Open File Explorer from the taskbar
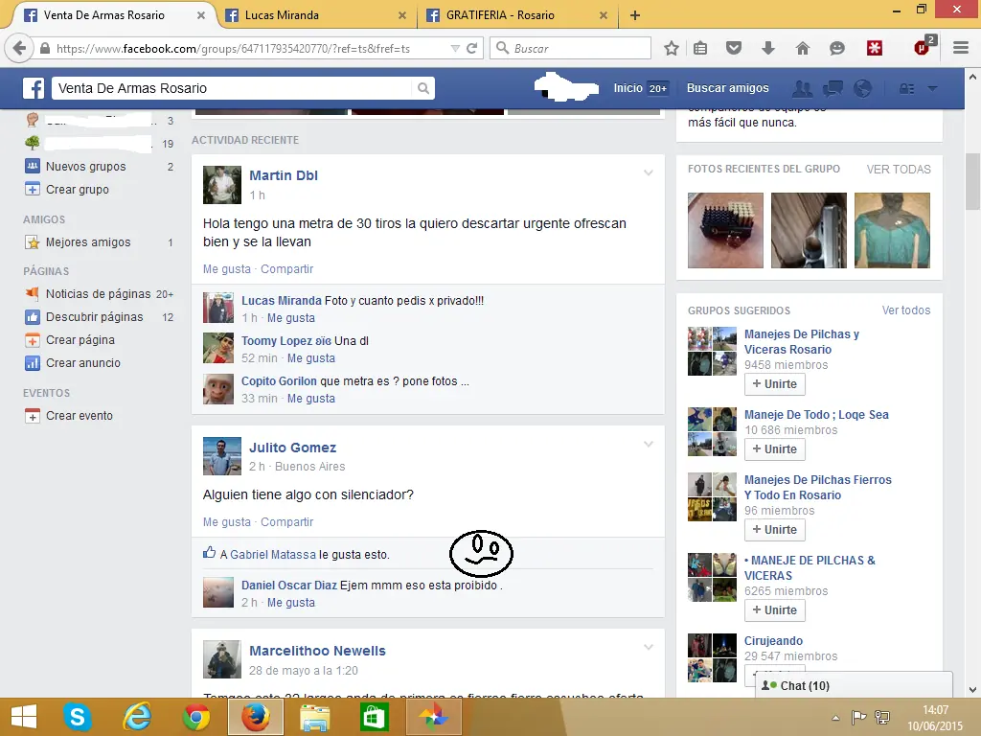Image resolution: width=981 pixels, height=736 pixels. (x=314, y=717)
